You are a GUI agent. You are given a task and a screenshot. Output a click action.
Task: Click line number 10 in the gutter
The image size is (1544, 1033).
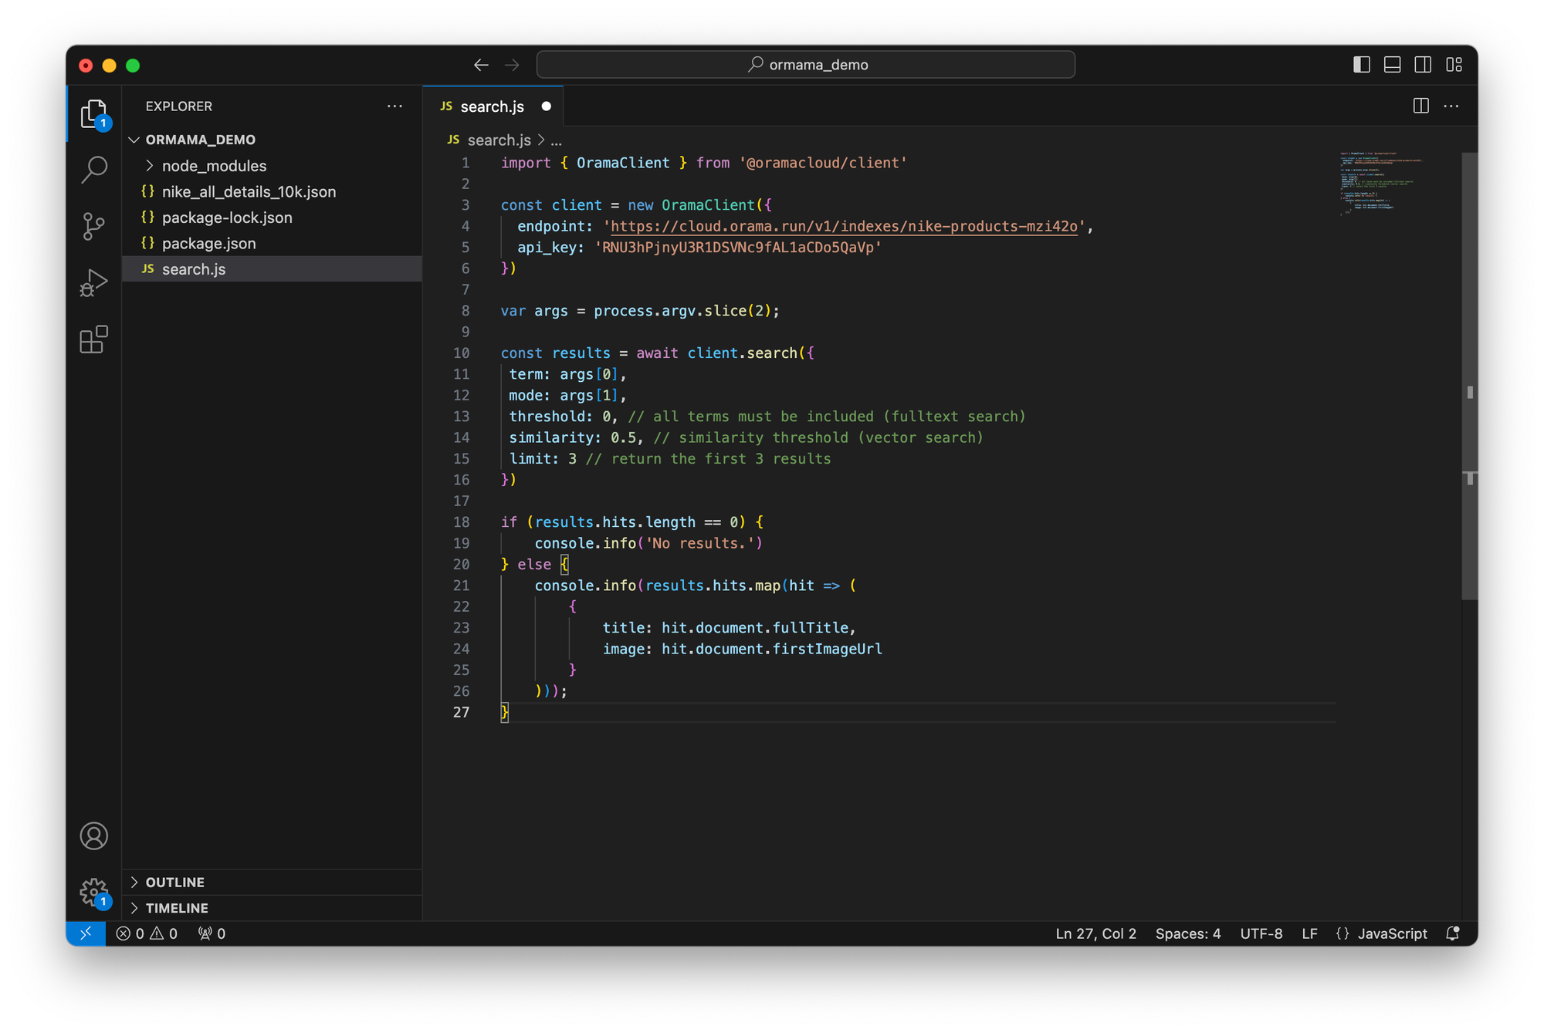click(461, 353)
